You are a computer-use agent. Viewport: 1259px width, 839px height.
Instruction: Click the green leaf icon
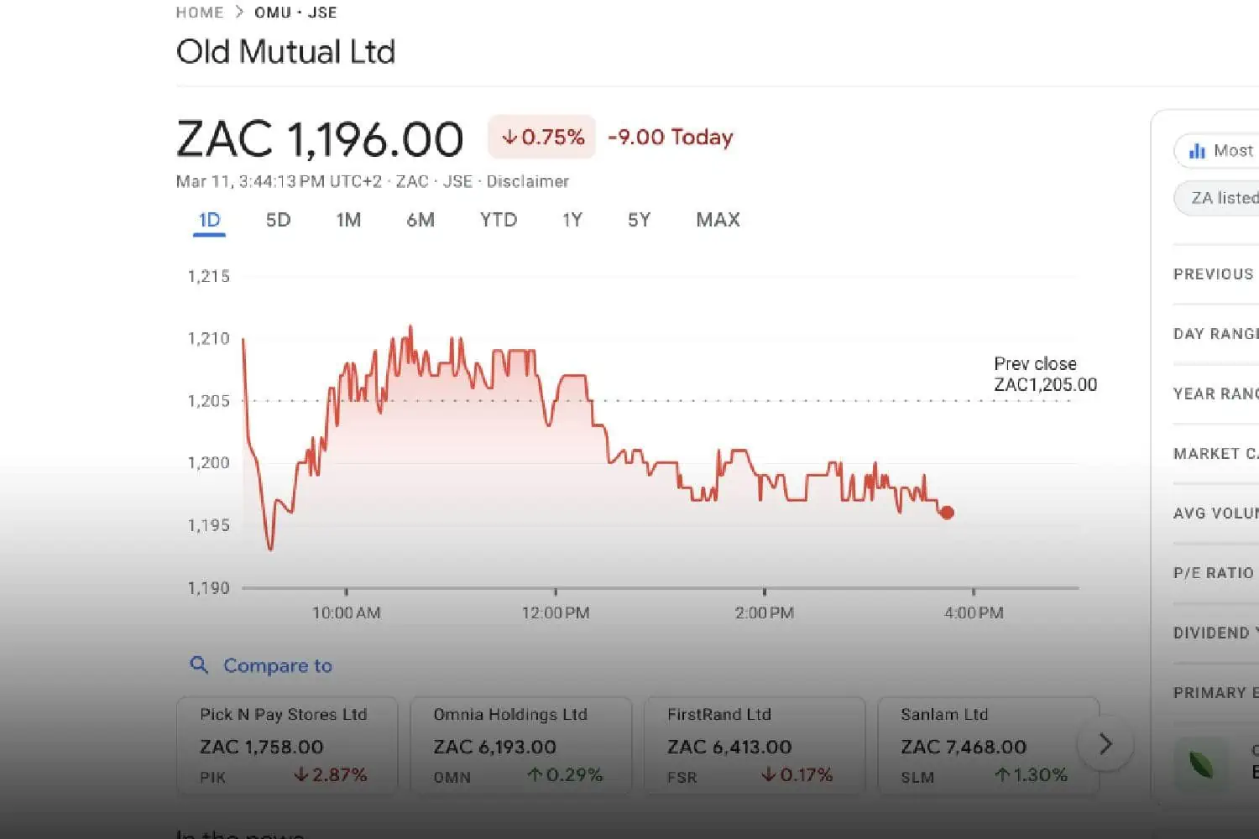tap(1200, 764)
